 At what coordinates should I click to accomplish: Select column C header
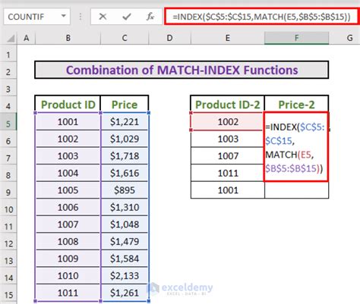click(x=125, y=38)
